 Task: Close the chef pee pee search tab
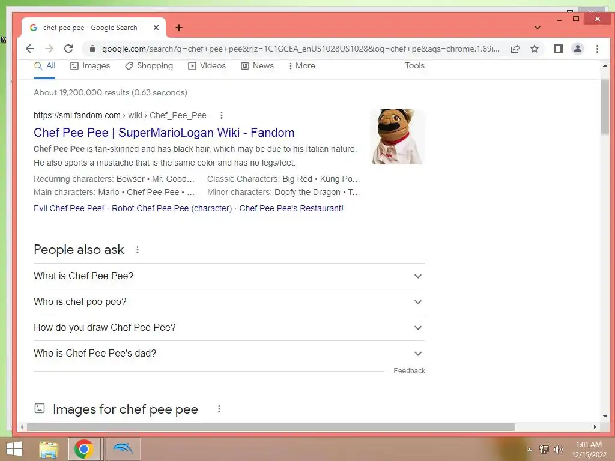click(156, 28)
